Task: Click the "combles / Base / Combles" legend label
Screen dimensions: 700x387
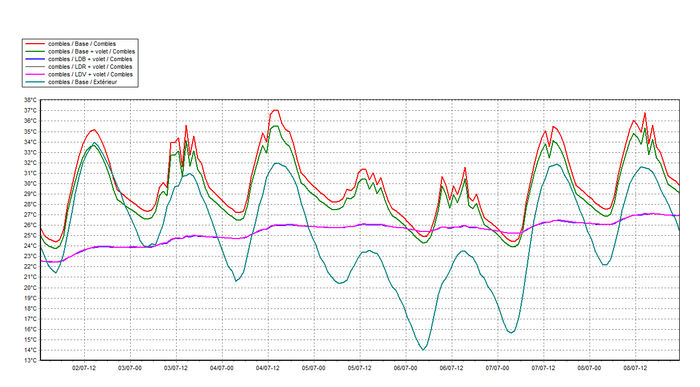Action: tap(82, 44)
